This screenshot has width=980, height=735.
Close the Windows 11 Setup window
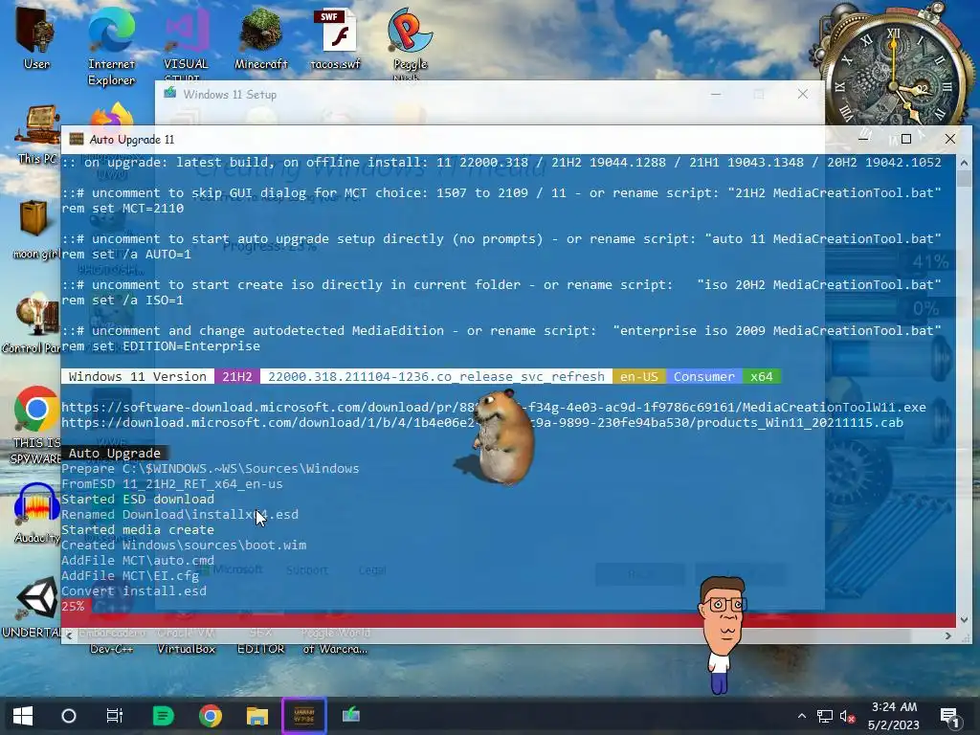pyautogui.click(x=803, y=94)
